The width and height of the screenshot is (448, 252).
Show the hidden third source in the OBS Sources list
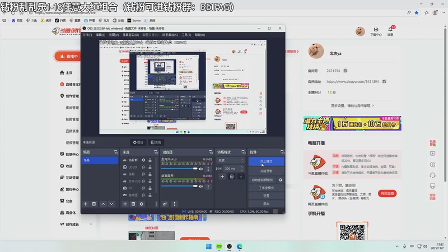click(x=143, y=174)
